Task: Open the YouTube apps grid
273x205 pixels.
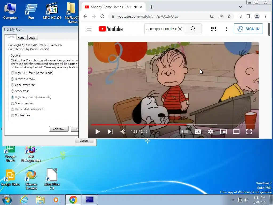Action: click(214, 29)
